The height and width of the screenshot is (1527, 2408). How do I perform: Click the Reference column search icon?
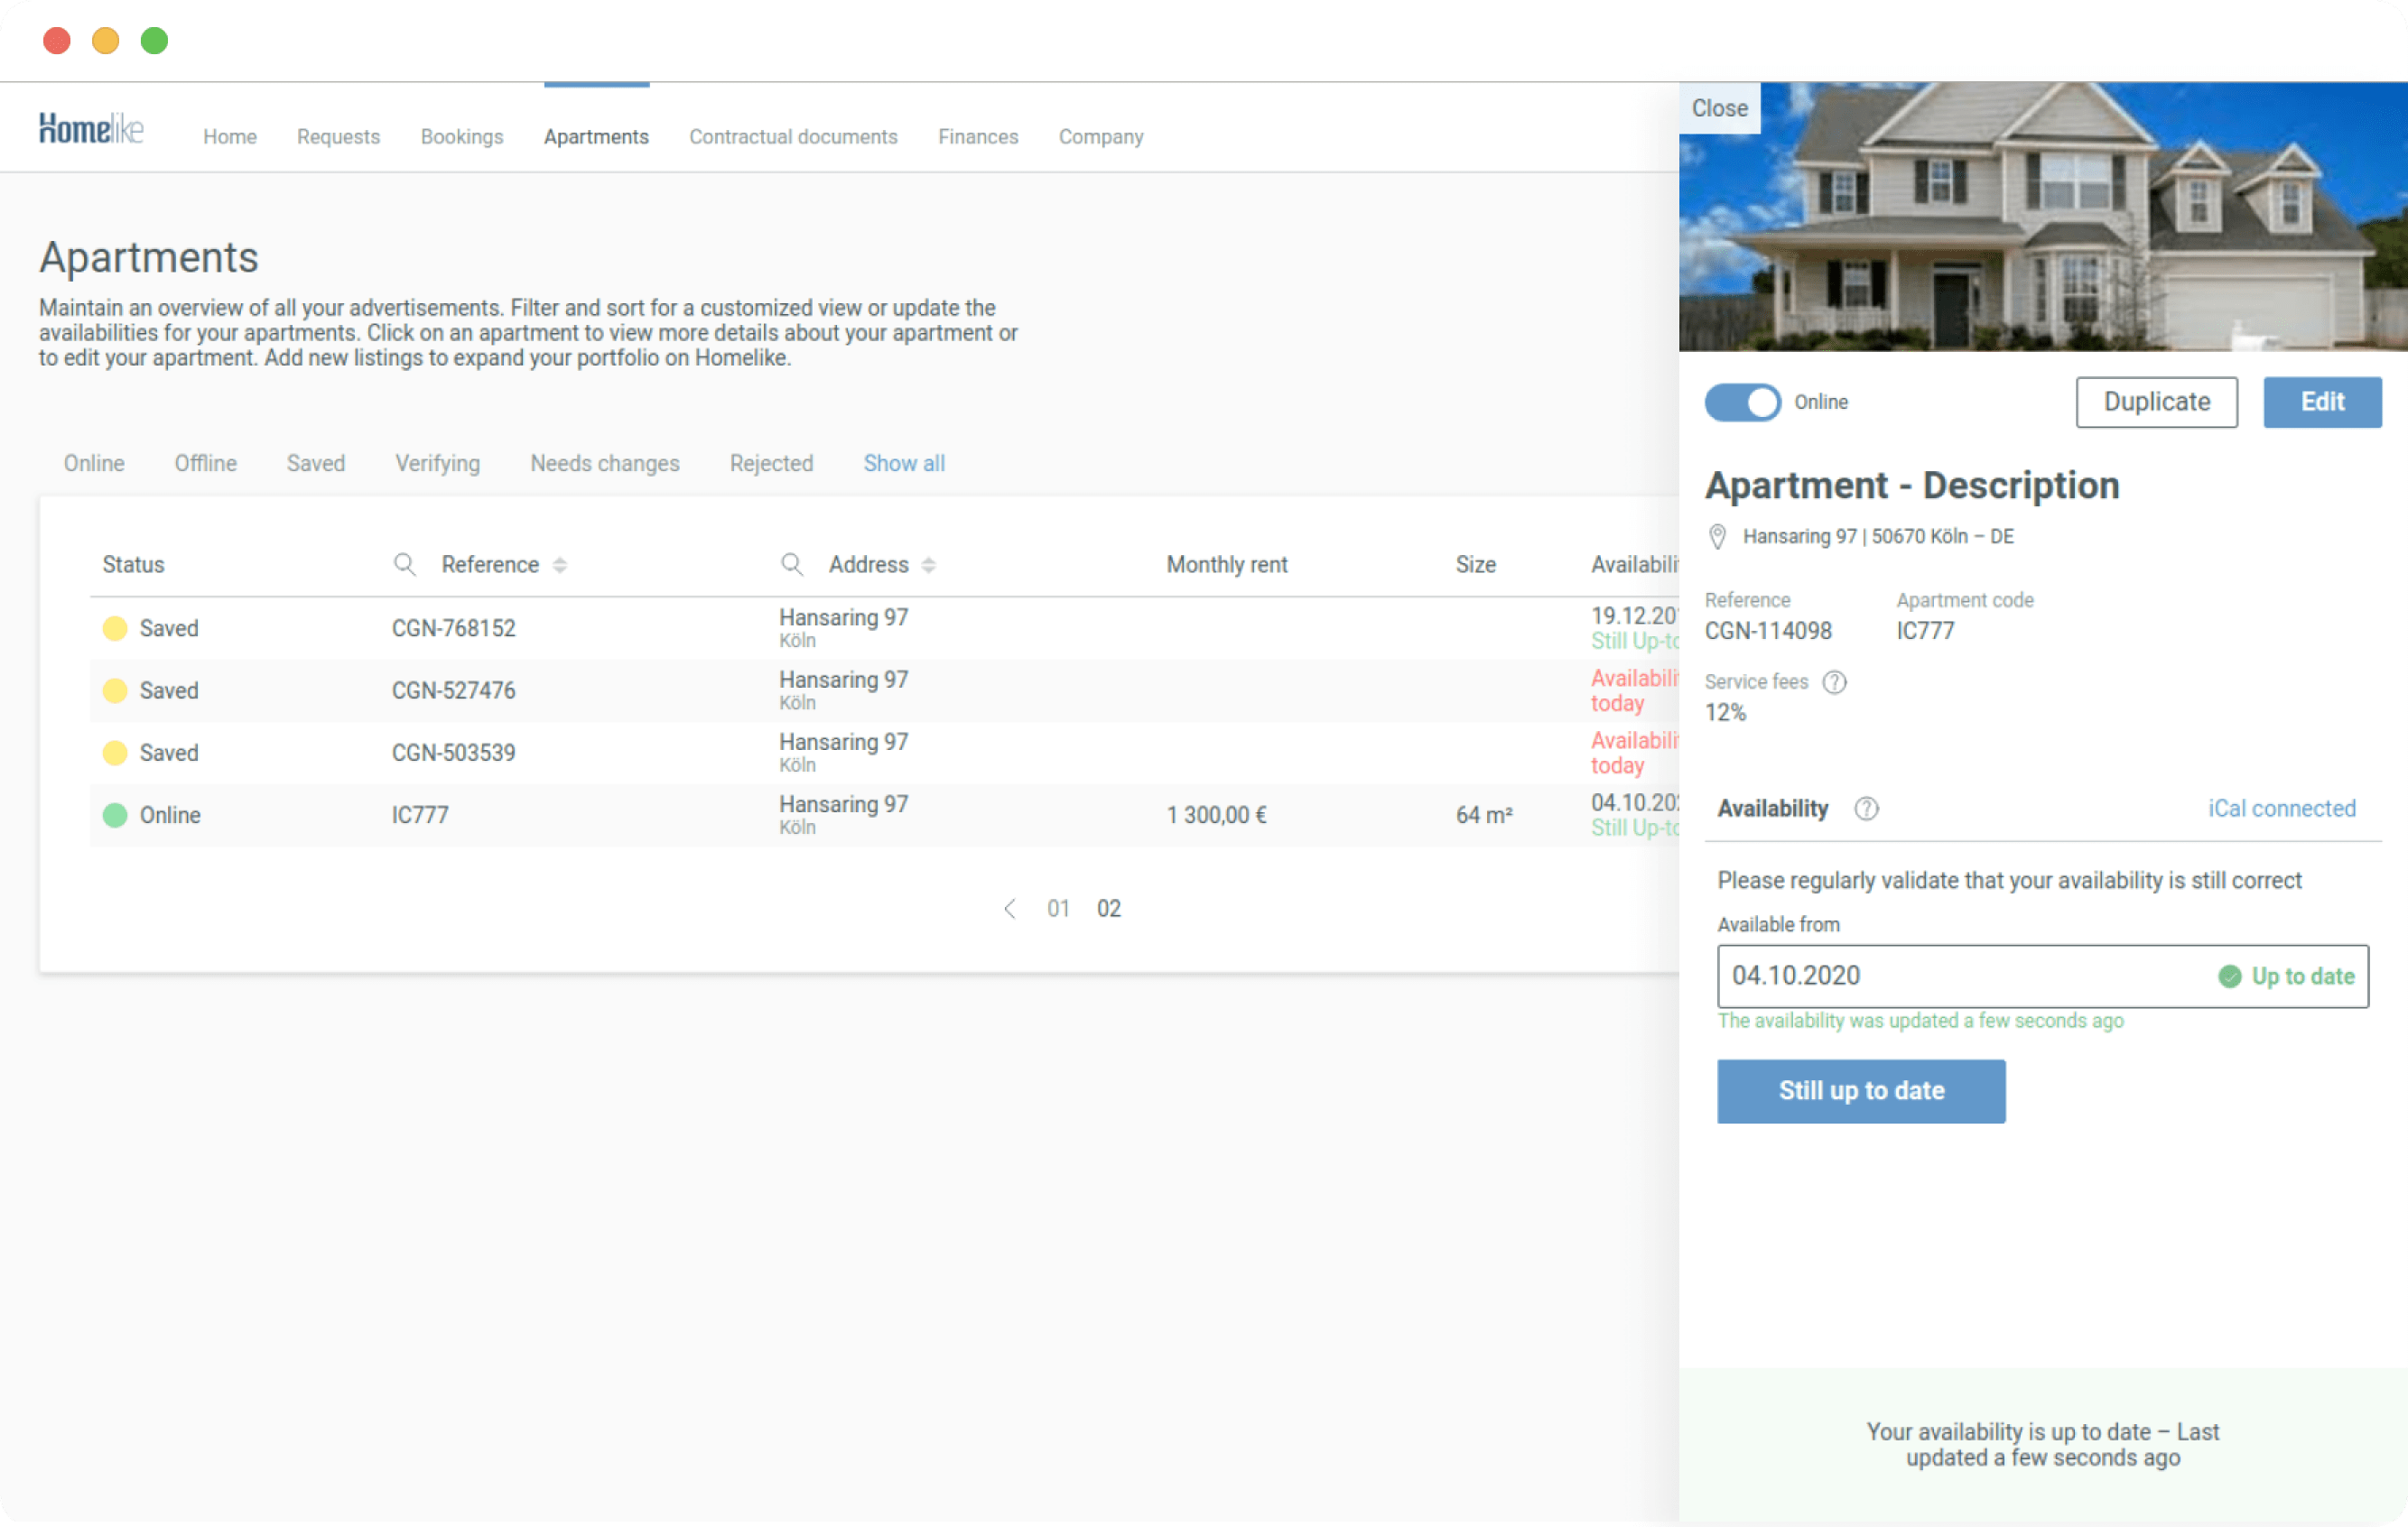(x=404, y=565)
